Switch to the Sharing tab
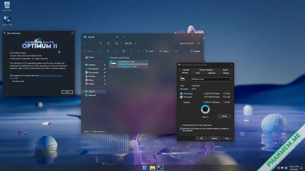This screenshot has height=171, width=305. pos(226,73)
